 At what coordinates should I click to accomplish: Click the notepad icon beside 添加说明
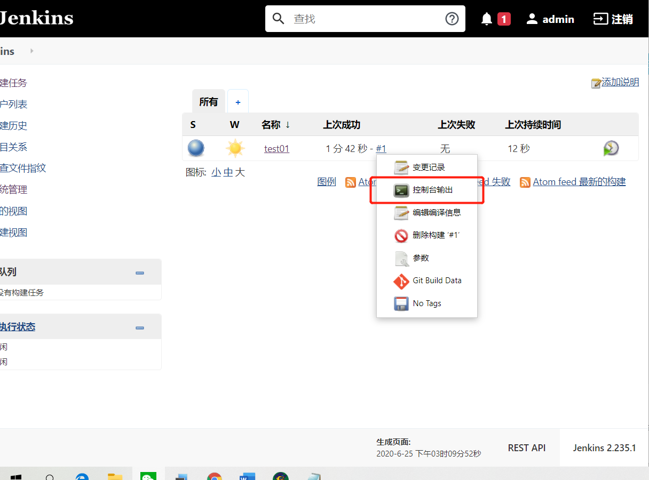(596, 83)
